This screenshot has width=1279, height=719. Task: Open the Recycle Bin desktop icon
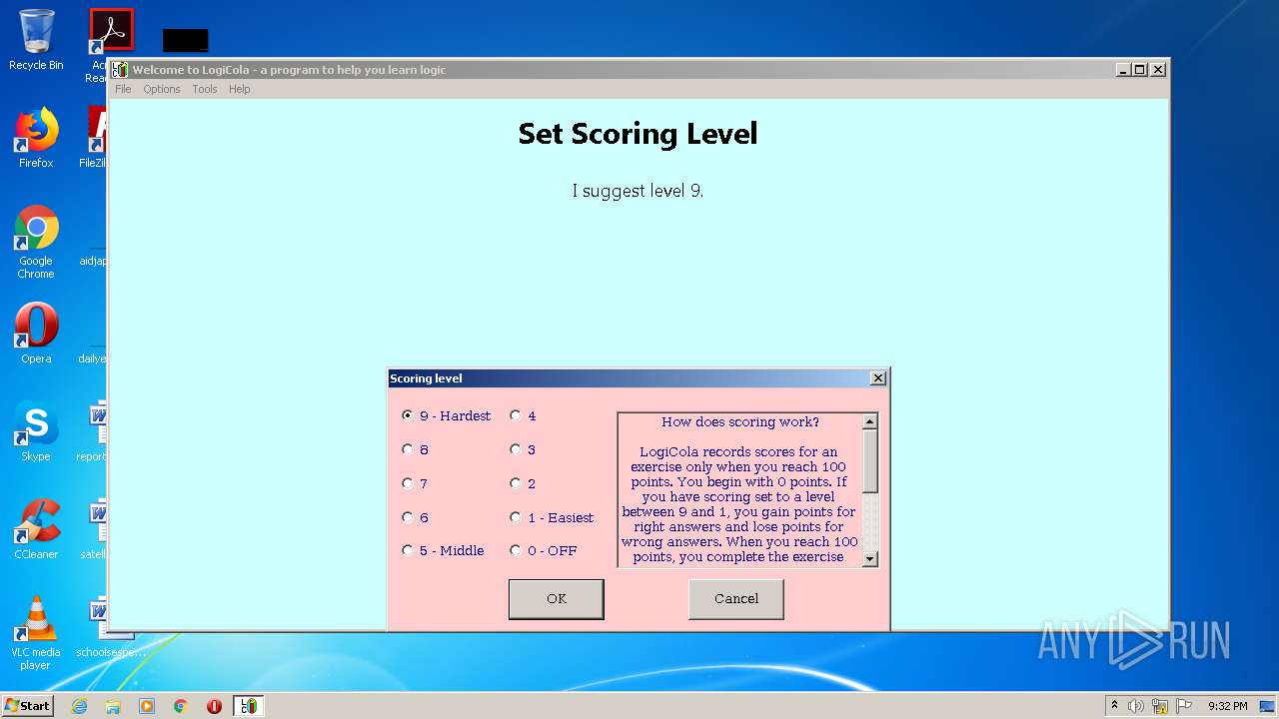click(x=36, y=40)
